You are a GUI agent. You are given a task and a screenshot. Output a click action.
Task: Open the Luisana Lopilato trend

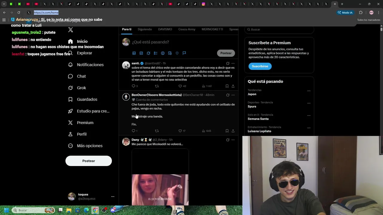point(259,131)
